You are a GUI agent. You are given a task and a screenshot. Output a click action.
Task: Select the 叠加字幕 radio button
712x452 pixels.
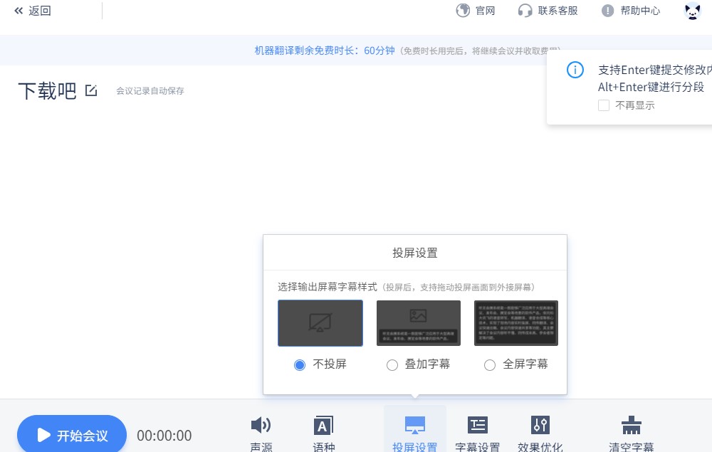coord(392,365)
